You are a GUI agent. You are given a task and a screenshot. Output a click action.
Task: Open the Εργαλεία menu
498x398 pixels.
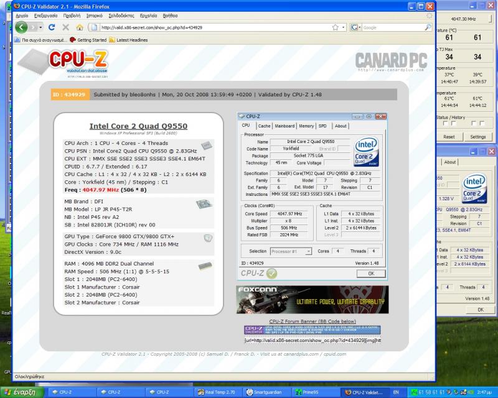click(x=148, y=16)
